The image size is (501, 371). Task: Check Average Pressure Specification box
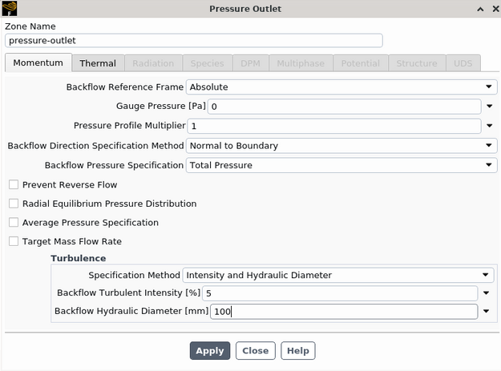click(x=13, y=223)
